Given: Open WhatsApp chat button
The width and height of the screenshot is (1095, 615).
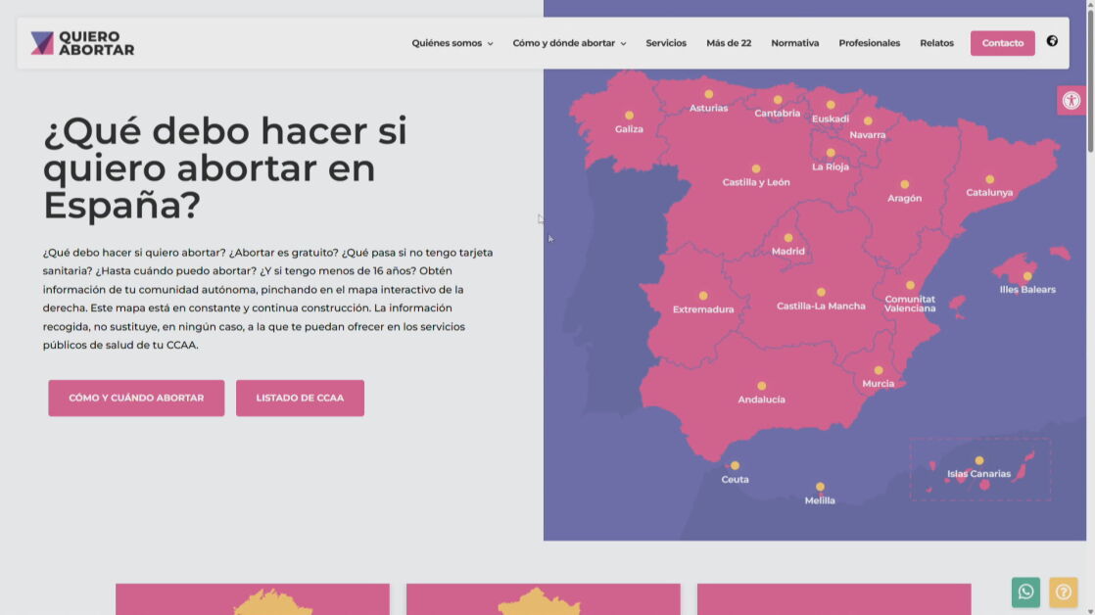Looking at the screenshot, I should [1025, 591].
